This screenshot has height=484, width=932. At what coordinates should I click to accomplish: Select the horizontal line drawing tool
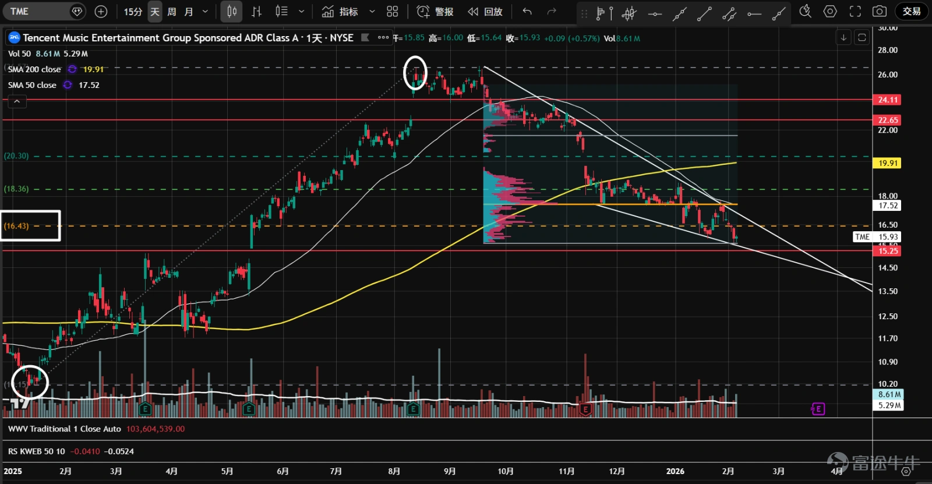pos(655,13)
